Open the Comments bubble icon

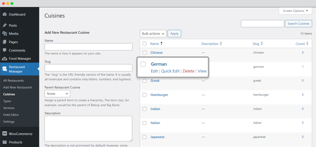[x=5, y=50]
